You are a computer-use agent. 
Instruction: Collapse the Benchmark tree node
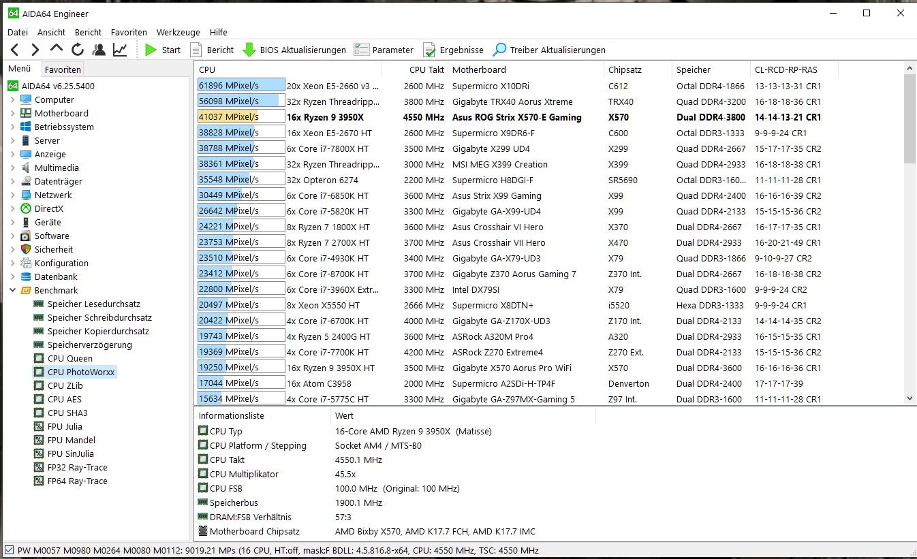click(12, 290)
